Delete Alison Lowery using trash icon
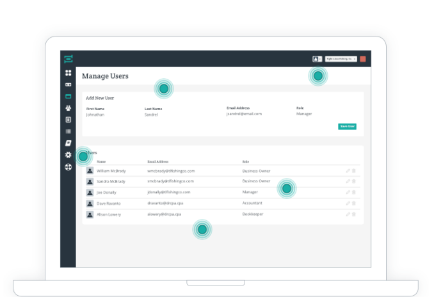Screen dimensions: 434x297 coord(354,214)
